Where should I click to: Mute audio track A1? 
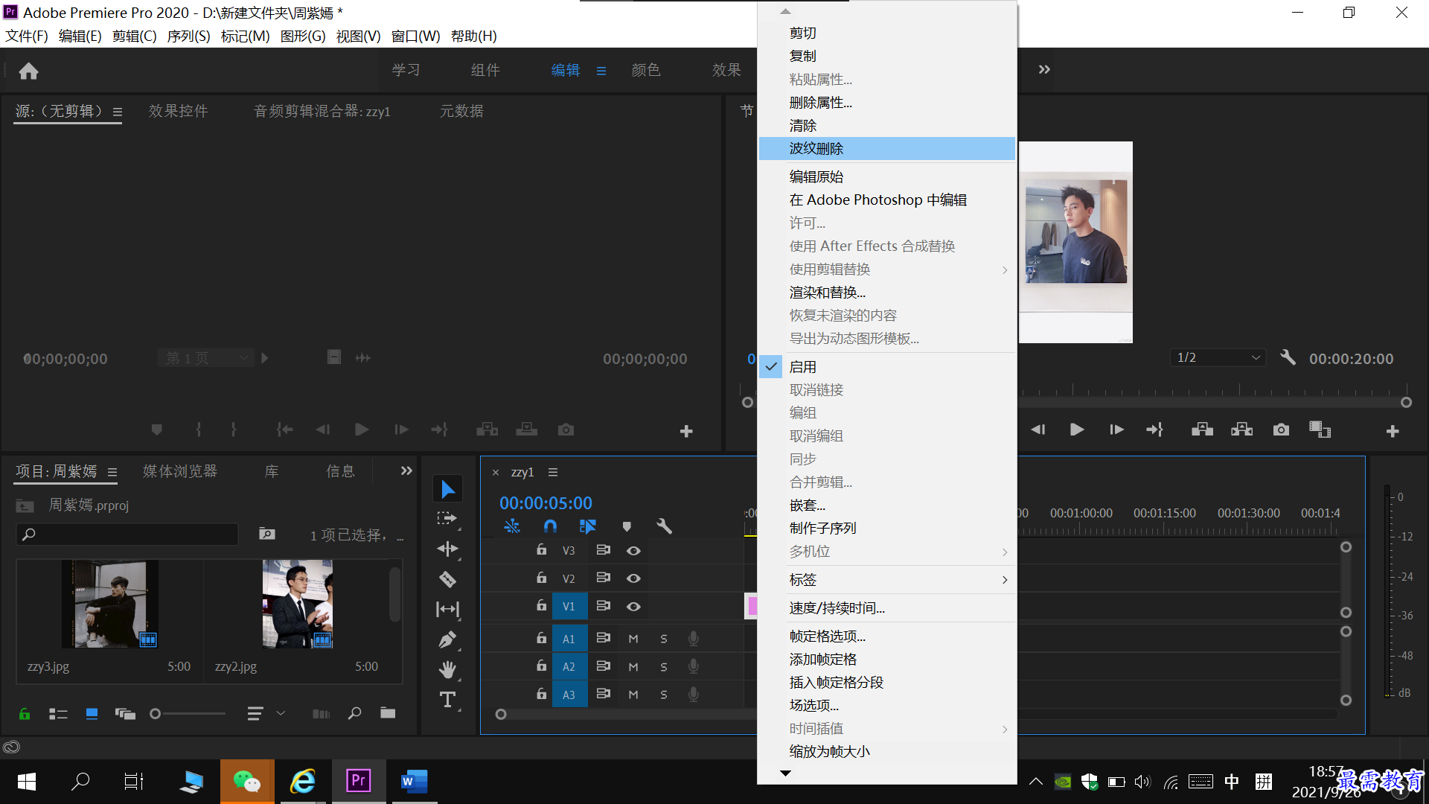633,639
